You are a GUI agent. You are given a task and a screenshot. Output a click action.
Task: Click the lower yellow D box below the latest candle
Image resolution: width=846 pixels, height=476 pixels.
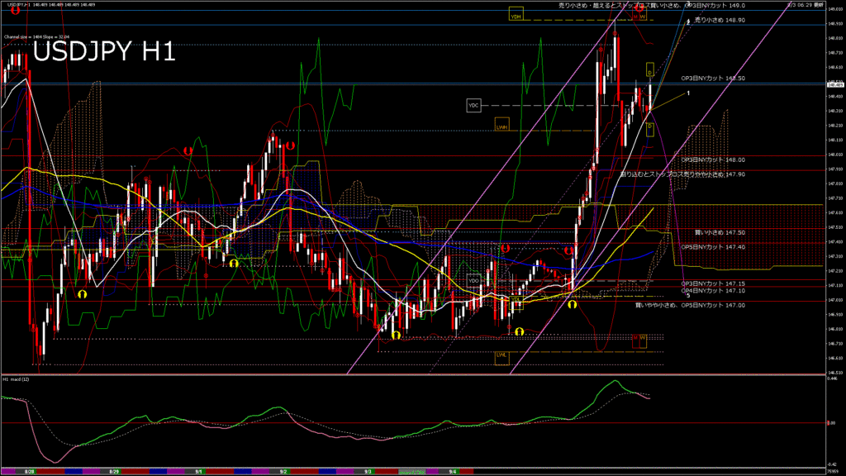(649, 126)
